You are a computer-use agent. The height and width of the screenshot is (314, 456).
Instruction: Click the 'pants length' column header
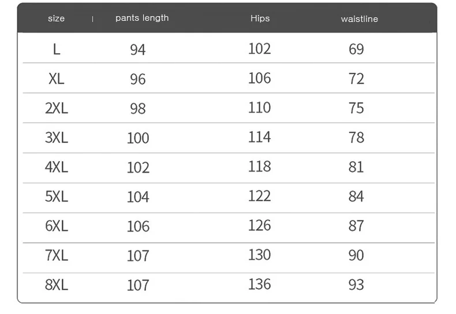point(142,18)
